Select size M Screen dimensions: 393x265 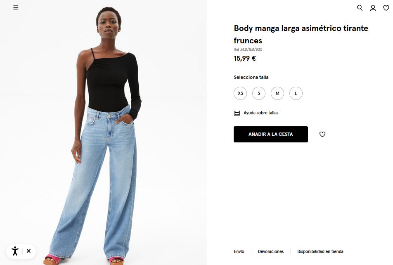click(x=277, y=93)
